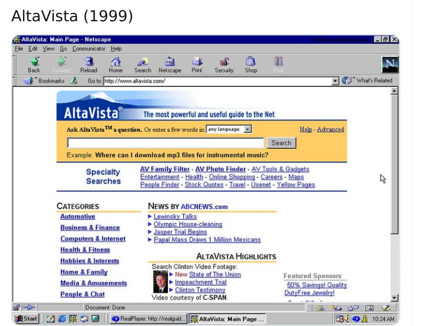Screen dimensions: 422x326
Task: Click the Clinton photo thumbnail
Action: point(160,282)
